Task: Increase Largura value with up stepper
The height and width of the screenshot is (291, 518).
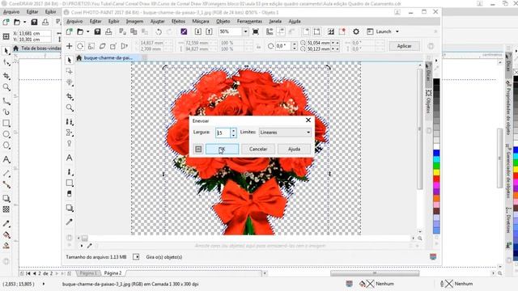Action: point(234,130)
